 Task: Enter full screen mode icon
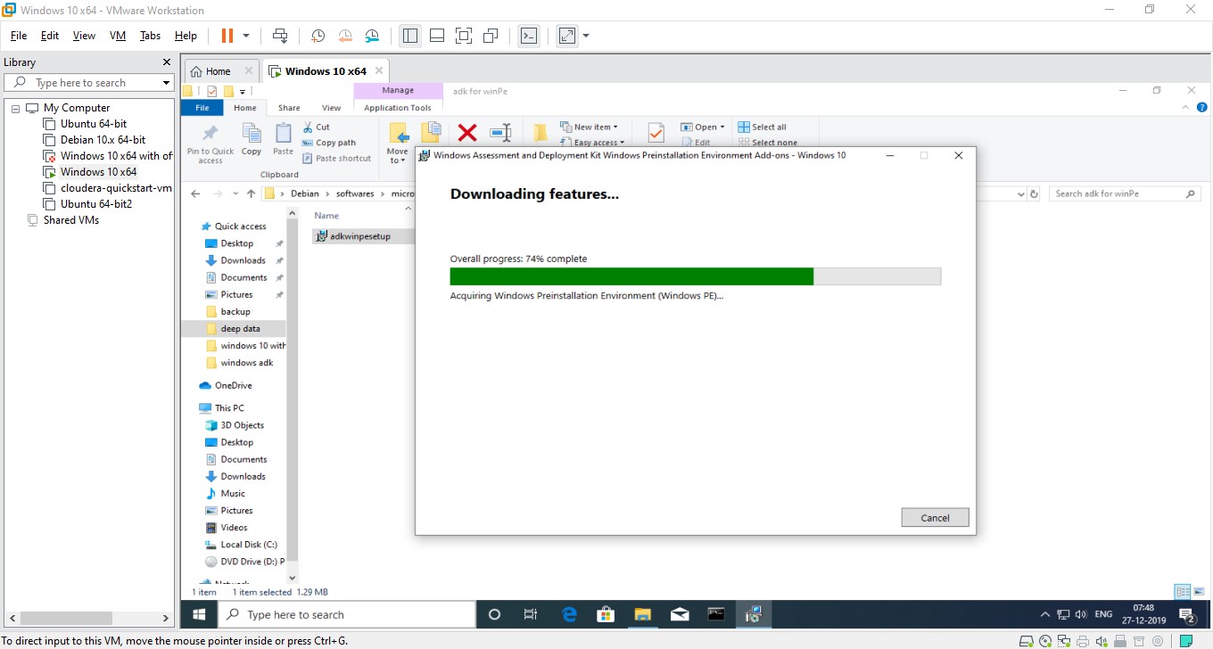coord(464,36)
